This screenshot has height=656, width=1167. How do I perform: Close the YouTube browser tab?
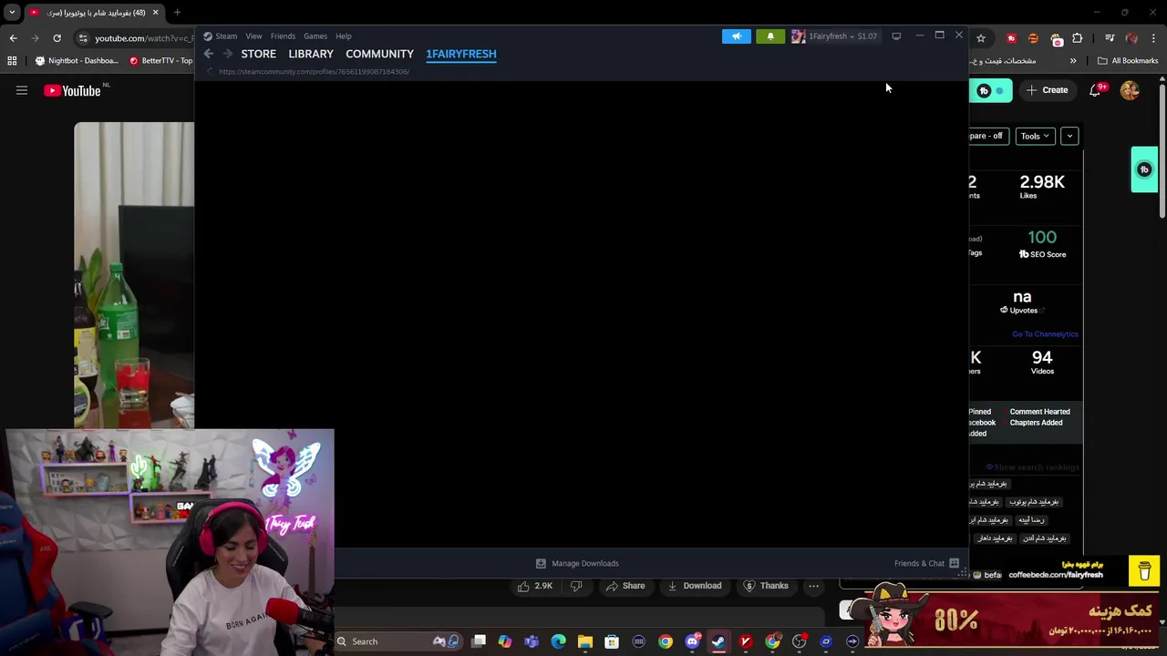click(x=155, y=13)
